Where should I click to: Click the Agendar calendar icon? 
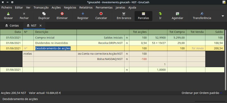point(177,14)
